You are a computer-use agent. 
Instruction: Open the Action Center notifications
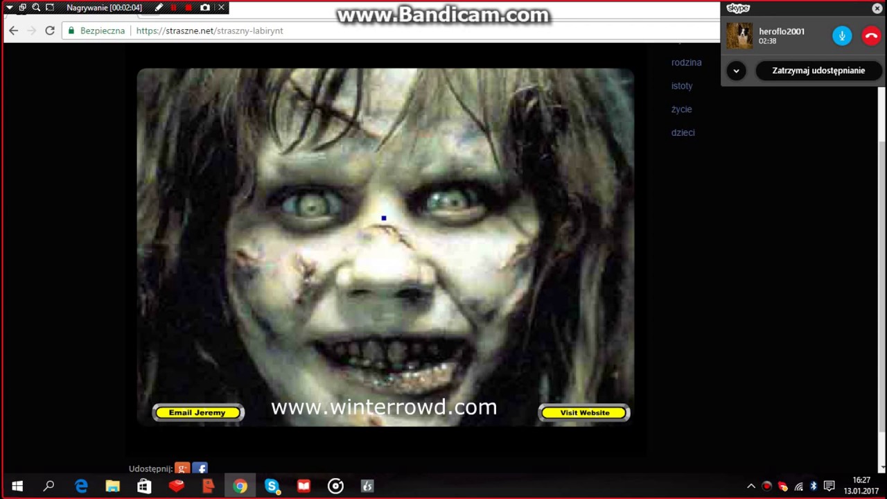[829, 487]
